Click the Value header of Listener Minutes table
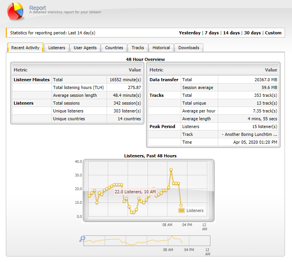Viewport: 292px width, 262px height. point(135,70)
